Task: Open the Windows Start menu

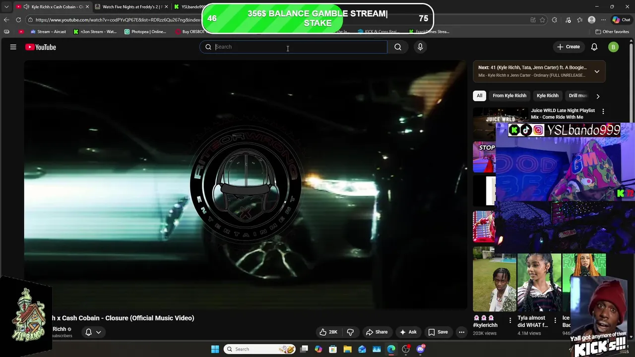Action: tap(215, 349)
